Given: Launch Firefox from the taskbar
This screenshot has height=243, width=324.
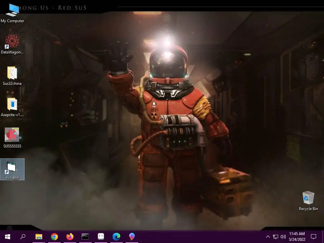Looking at the screenshot, I should pyautogui.click(x=70, y=237).
